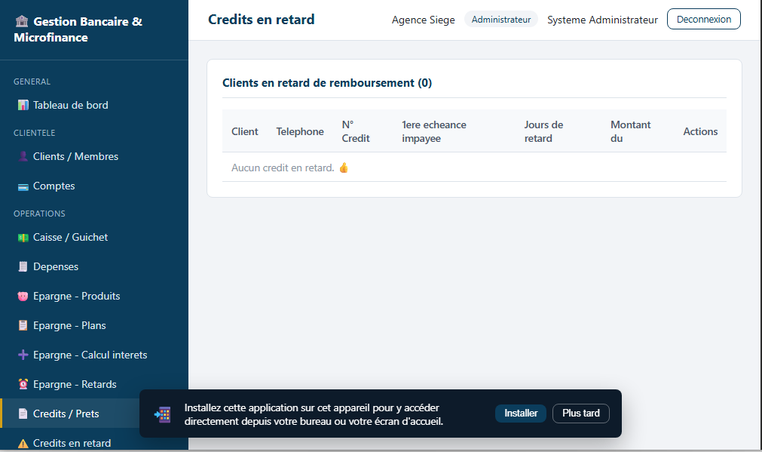
Task: Open the Comptes menu entry
Action: [94, 186]
